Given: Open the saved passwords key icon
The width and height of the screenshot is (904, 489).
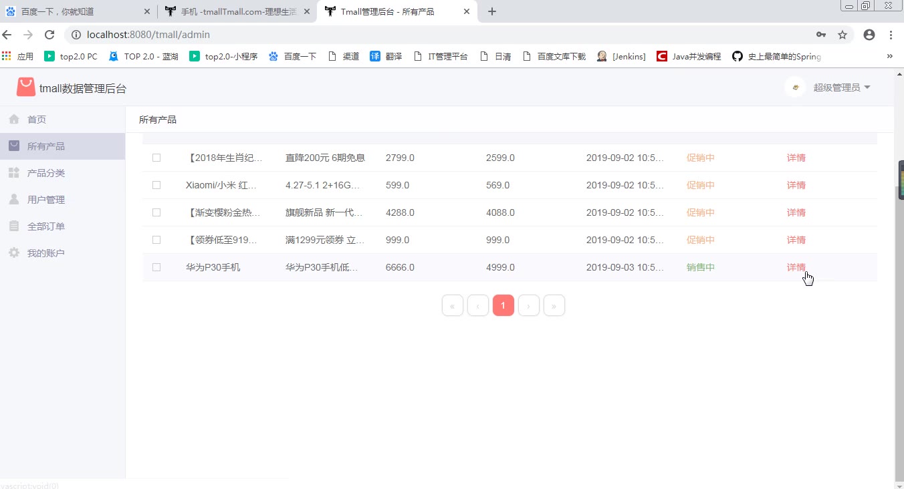Looking at the screenshot, I should pyautogui.click(x=821, y=35).
